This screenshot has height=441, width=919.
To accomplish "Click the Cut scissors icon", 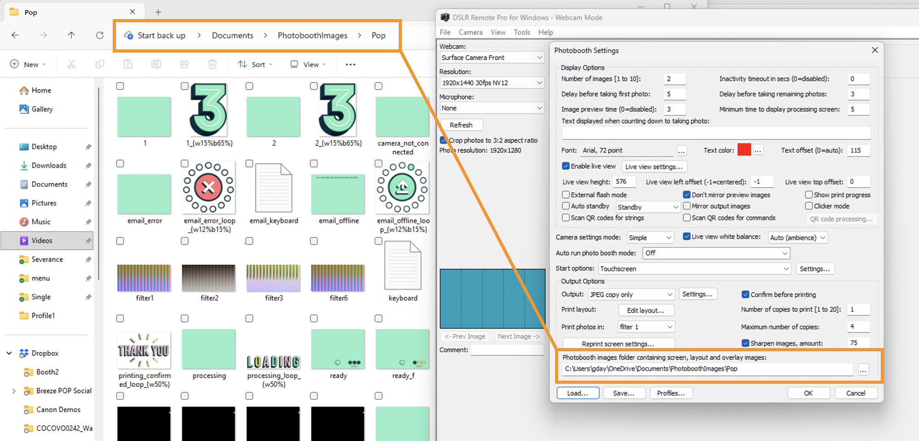I will coord(71,64).
